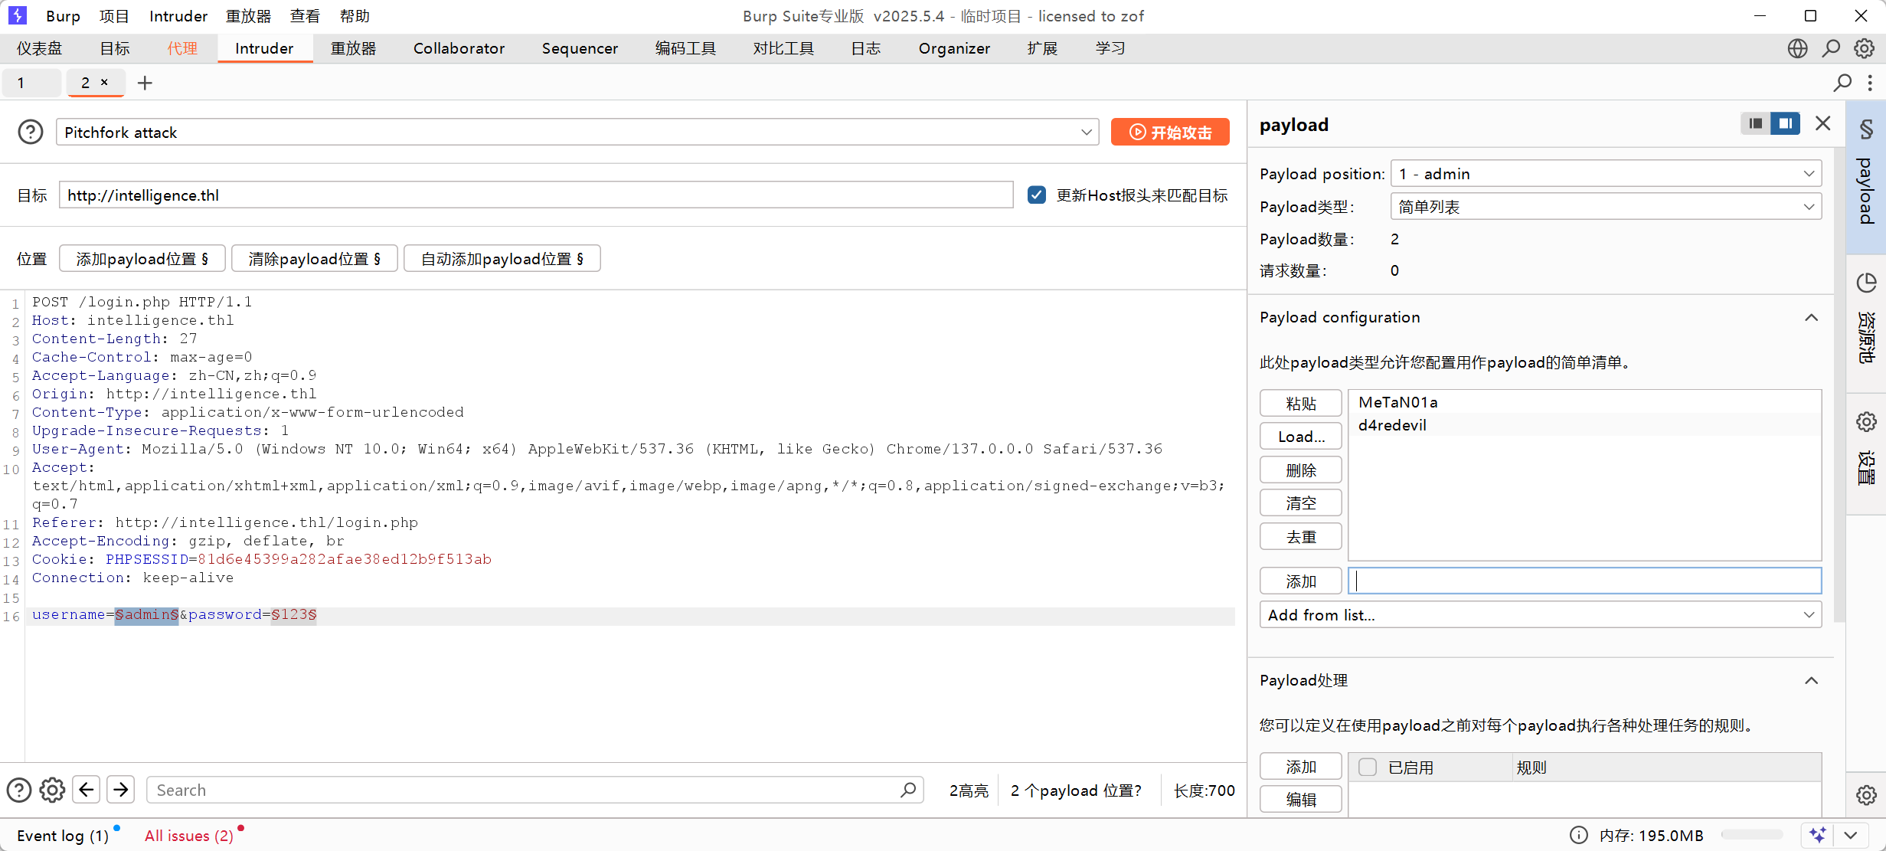Switch to the 代理 tab
1886x851 pixels.
click(x=182, y=48)
